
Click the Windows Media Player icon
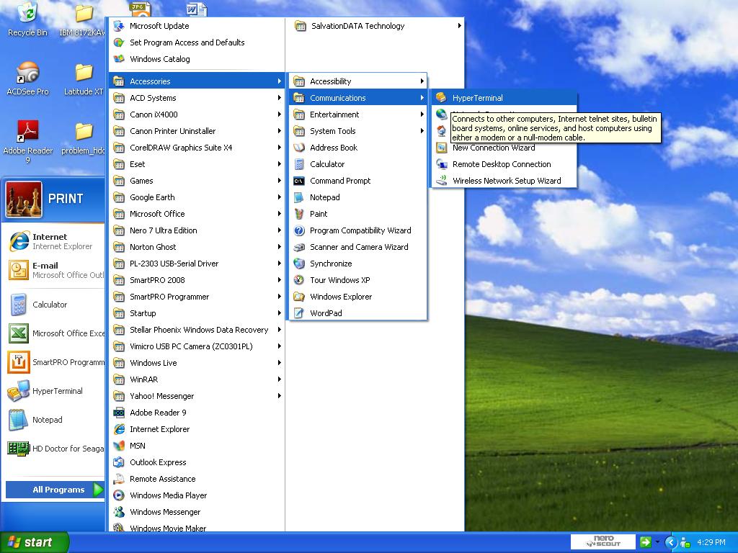pyautogui.click(x=119, y=495)
